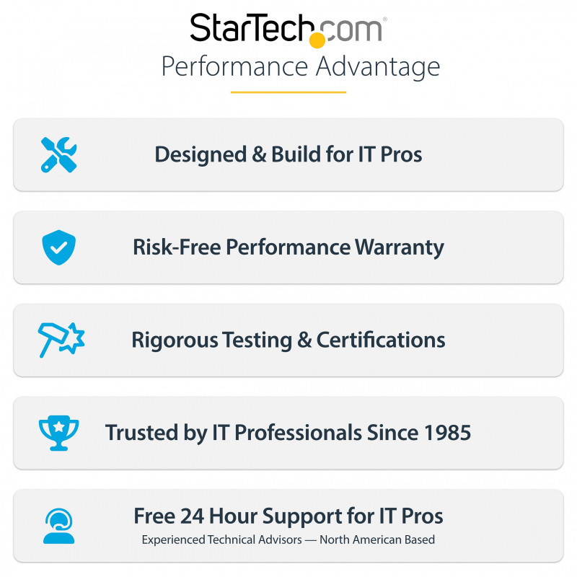Select "Trusted by IT Professionals Since 1985"
This screenshot has height=577, width=577.
pyautogui.click(x=288, y=433)
